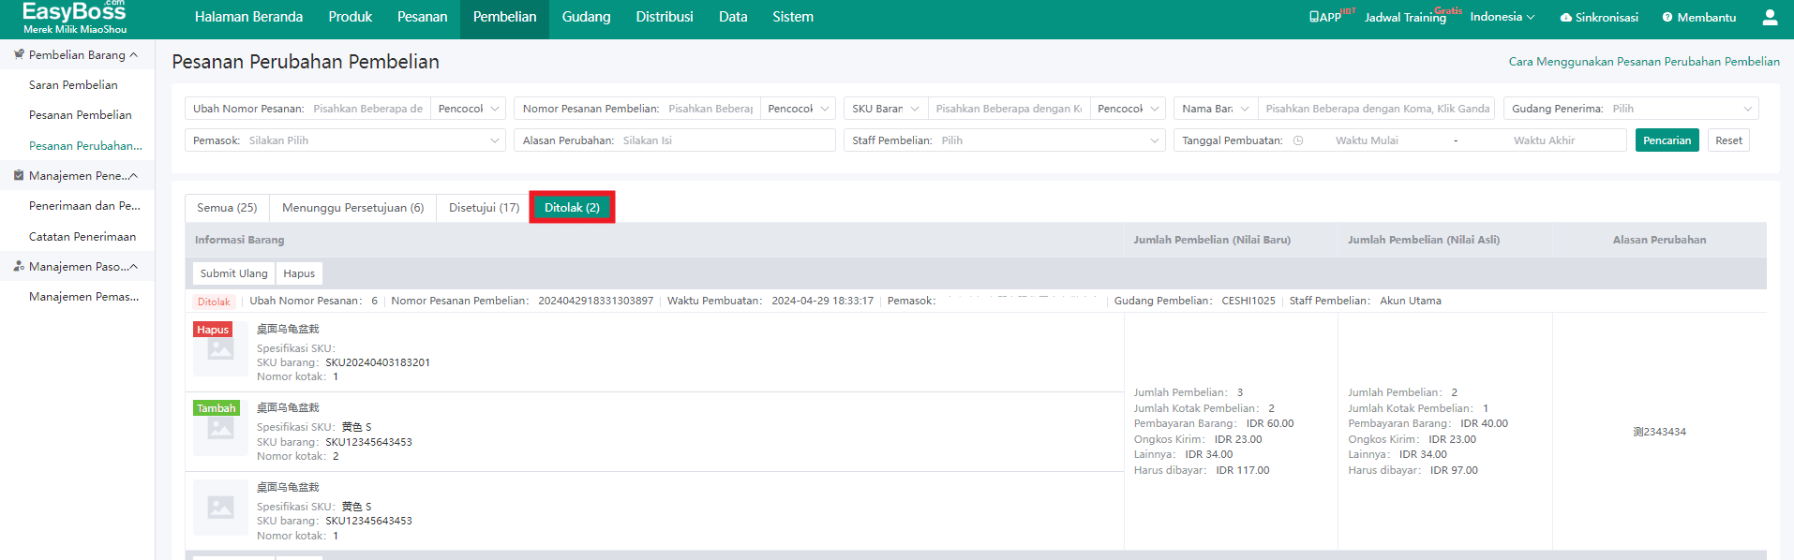This screenshot has height=560, width=1794.
Task: Open the Indonesia language dropdown
Action: 1502,17
